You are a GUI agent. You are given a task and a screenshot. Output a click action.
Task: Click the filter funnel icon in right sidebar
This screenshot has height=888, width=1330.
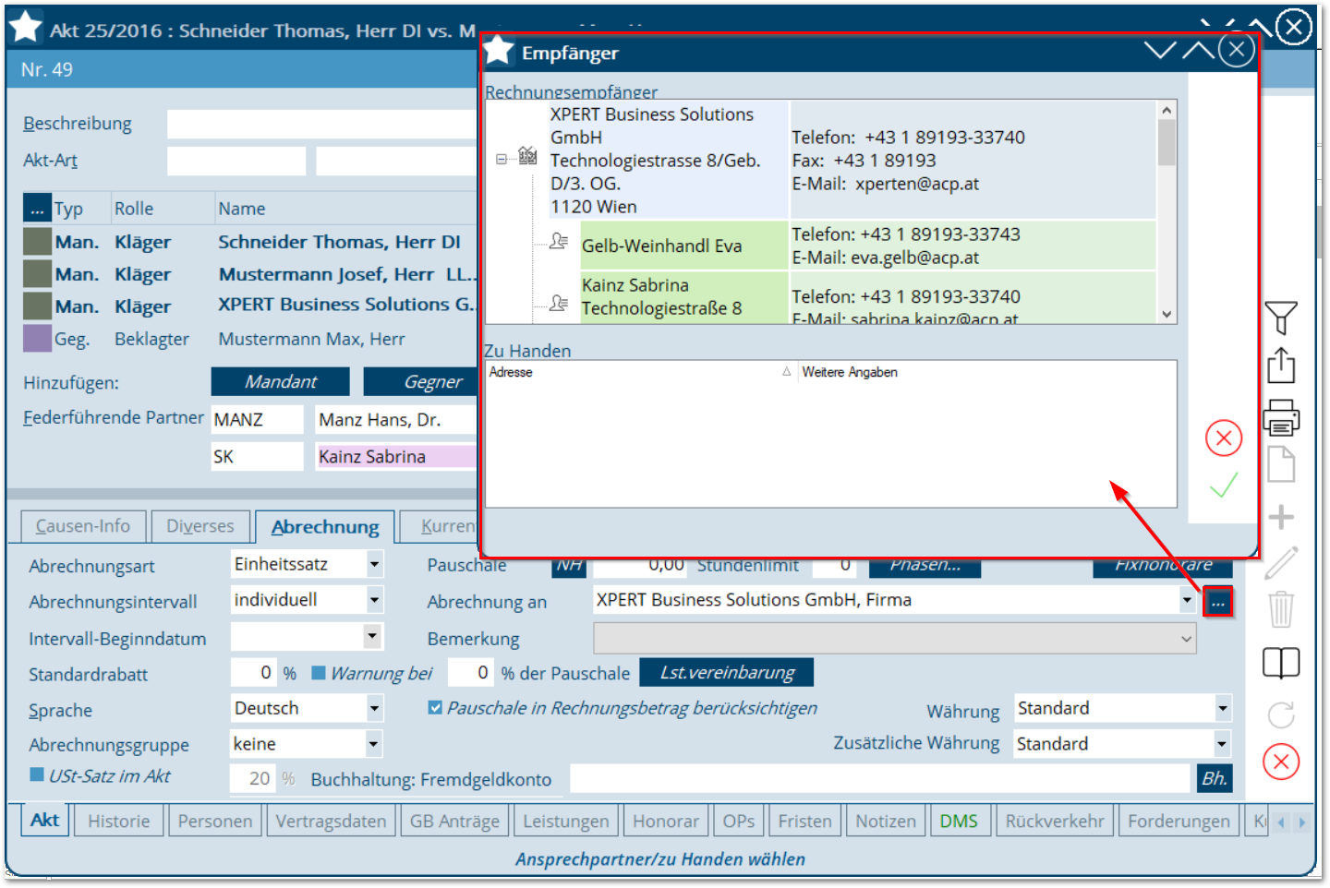coord(1280,318)
